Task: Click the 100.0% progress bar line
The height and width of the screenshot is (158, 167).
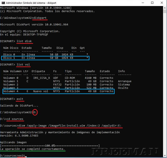Action: click(x=50, y=146)
